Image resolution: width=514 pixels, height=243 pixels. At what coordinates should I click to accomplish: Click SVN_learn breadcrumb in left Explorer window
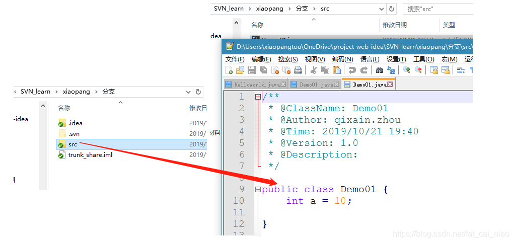(x=35, y=92)
